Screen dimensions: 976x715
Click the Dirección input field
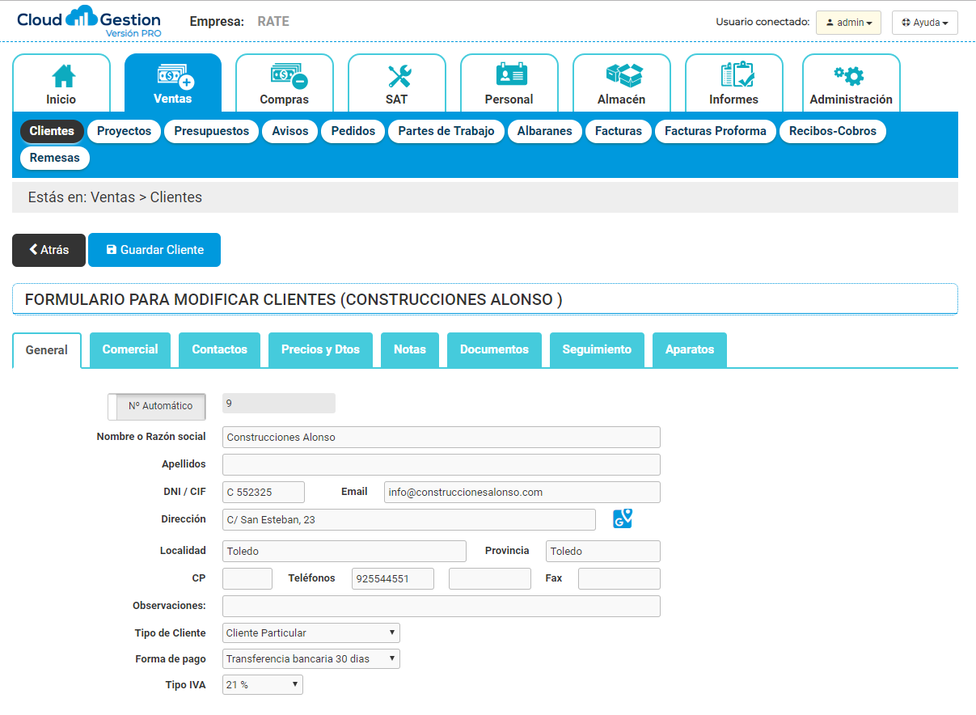pyautogui.click(x=409, y=519)
